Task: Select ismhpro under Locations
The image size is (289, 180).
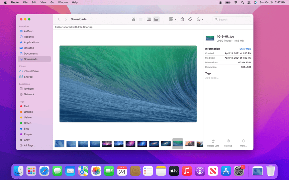Action: 34,89
